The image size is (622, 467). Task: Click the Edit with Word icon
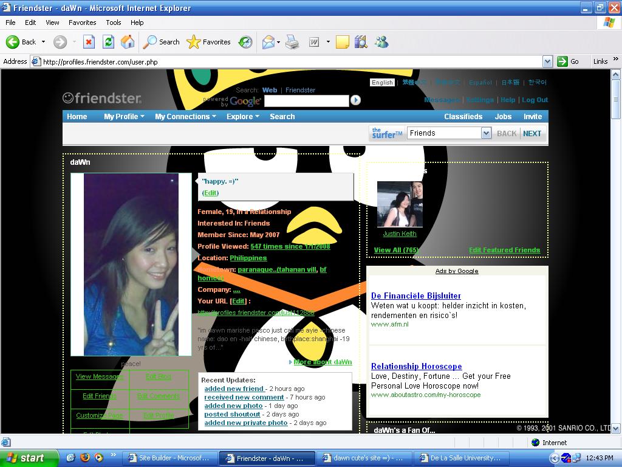click(x=314, y=42)
